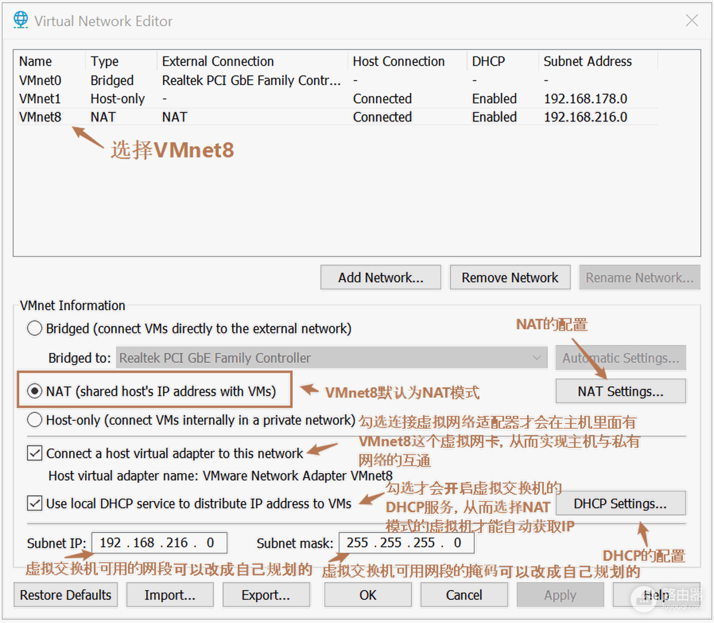Open the Bridged to adapter dropdown
This screenshot has width=714, height=623.
[x=331, y=358]
